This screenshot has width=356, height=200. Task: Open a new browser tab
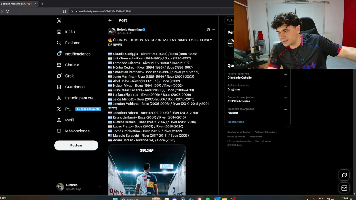point(42,4)
